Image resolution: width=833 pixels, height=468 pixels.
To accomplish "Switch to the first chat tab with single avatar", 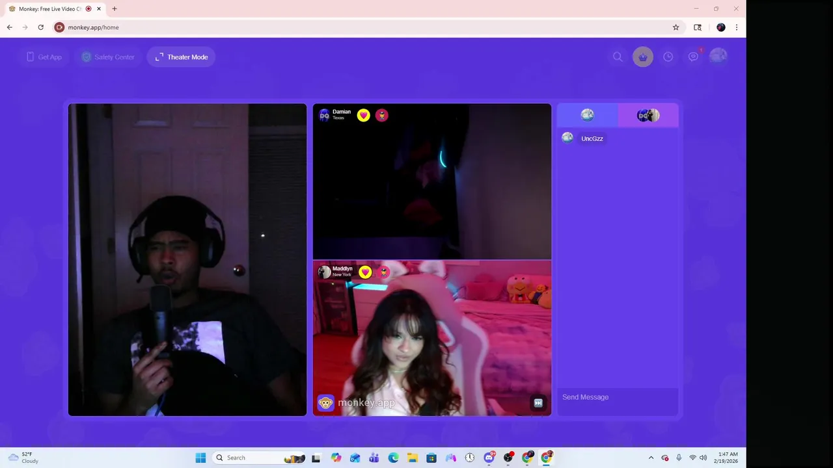I will click(x=587, y=115).
